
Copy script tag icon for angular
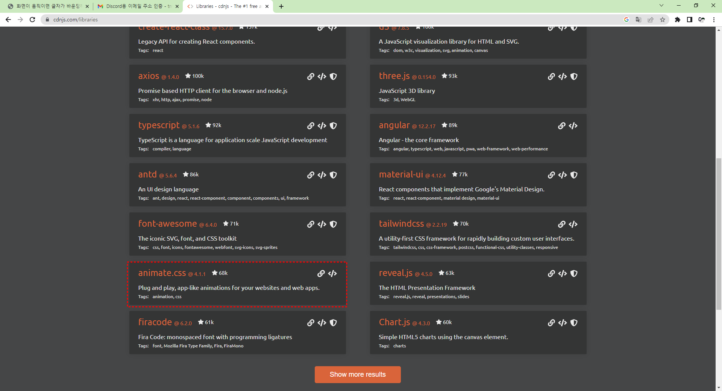pos(573,126)
